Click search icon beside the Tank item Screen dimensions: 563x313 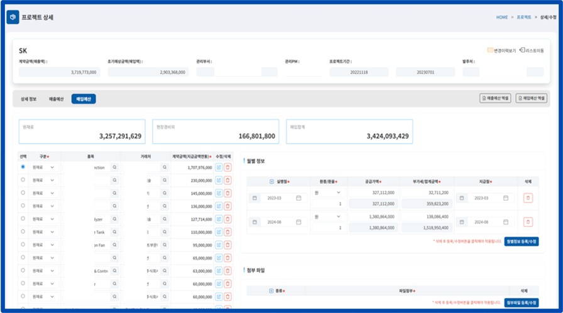[114, 231]
